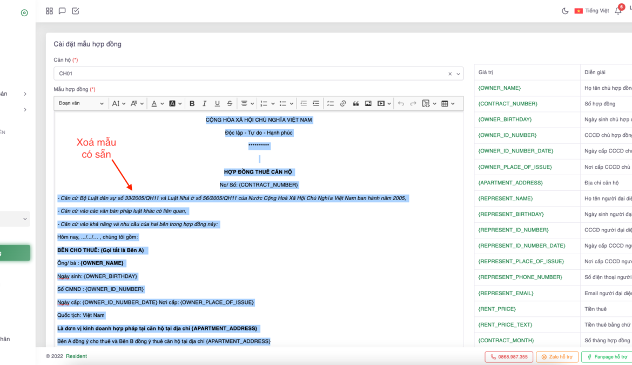632x365 pixels.
Task: Open the font color picker
Action: [x=157, y=104]
